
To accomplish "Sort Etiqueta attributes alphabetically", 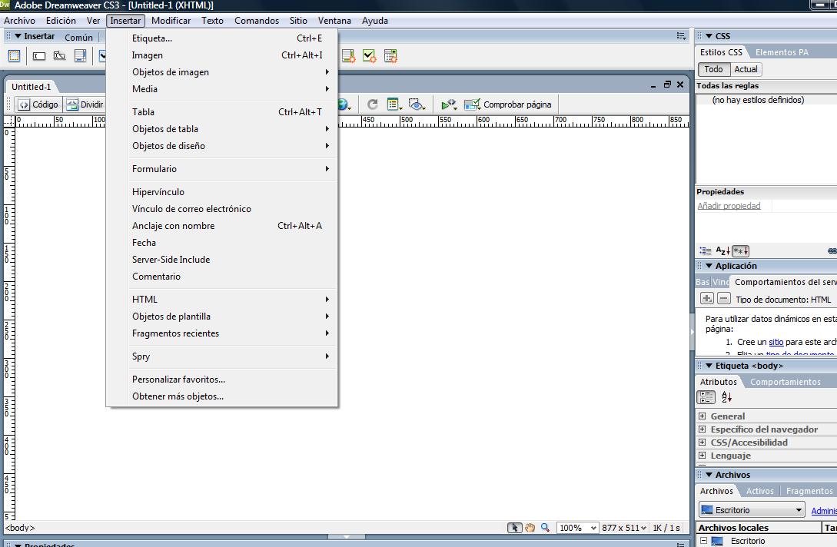I will 726,396.
